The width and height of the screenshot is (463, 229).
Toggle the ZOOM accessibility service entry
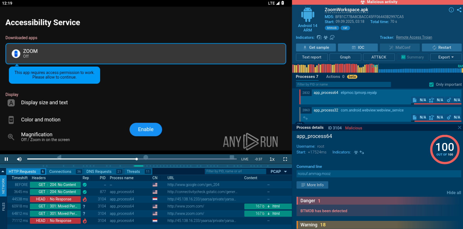(x=146, y=54)
